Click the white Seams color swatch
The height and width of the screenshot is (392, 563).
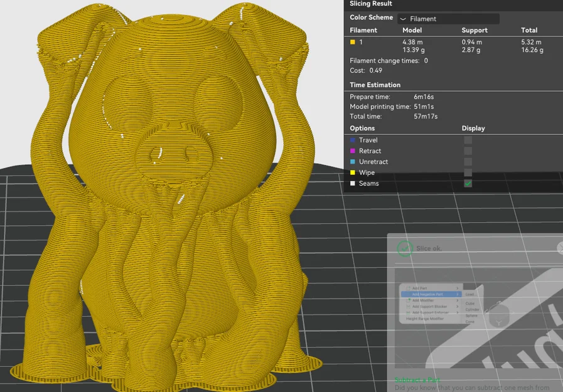(353, 183)
